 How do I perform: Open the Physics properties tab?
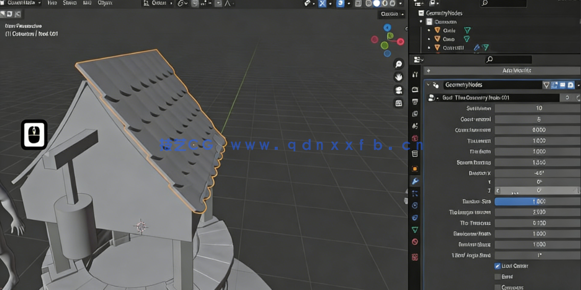415,205
